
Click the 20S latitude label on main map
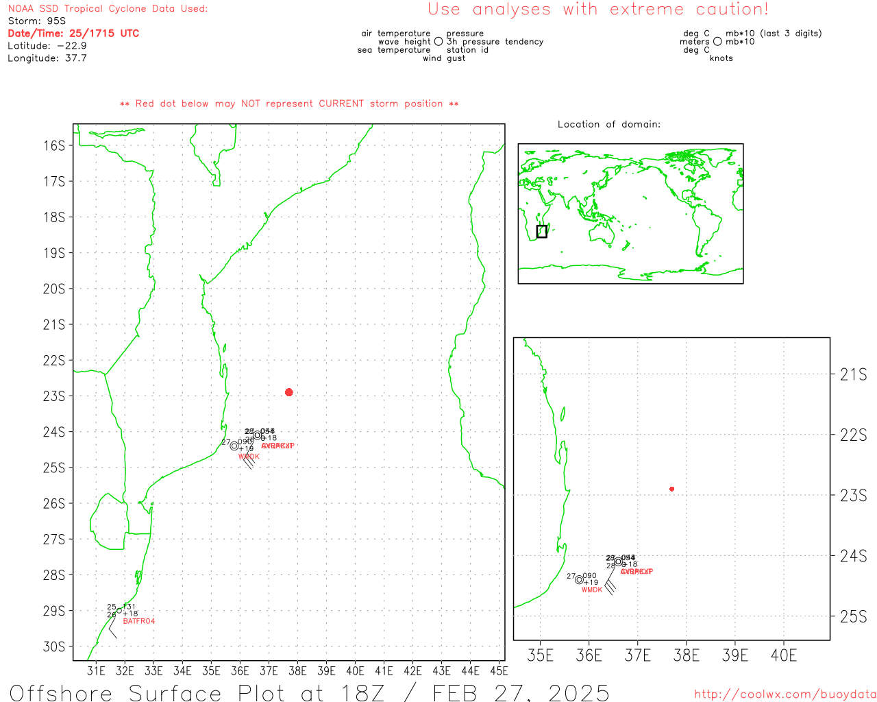[x=54, y=289]
